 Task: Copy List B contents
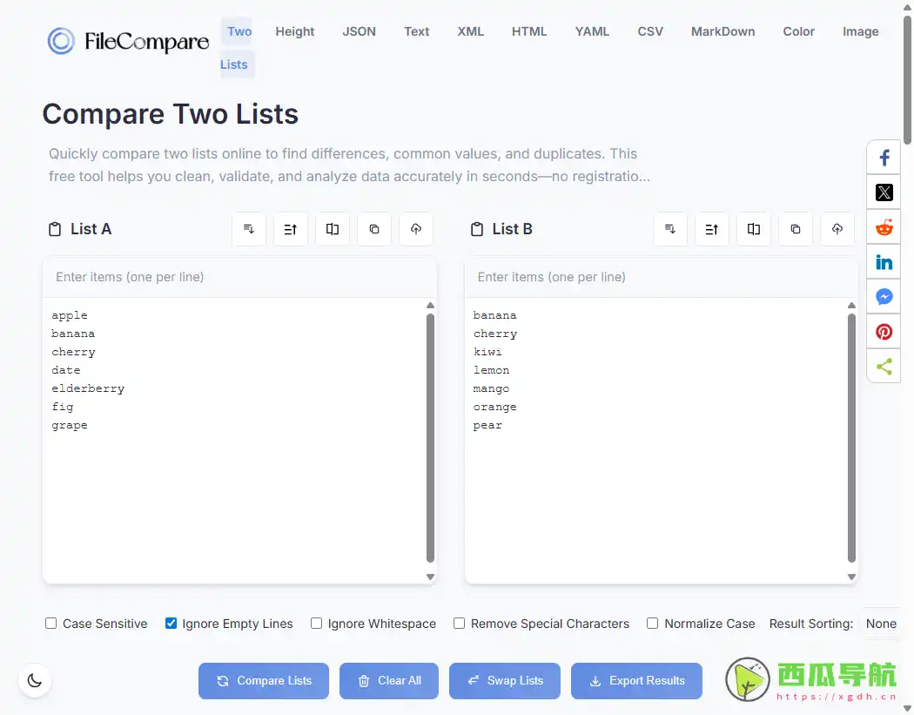796,229
